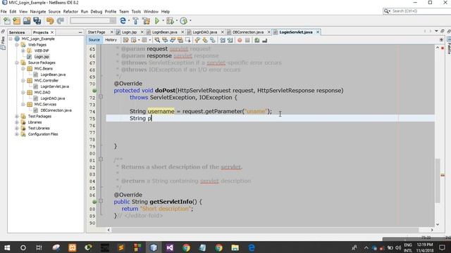The width and height of the screenshot is (451, 253).
Task: Click the Debug Project icon
Action: click(170, 20)
